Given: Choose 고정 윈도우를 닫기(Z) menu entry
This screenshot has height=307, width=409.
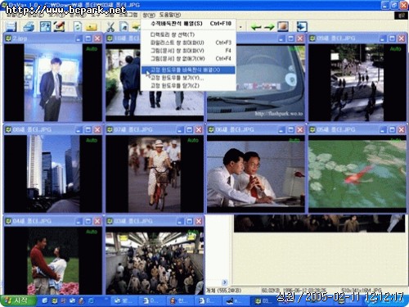Looking at the screenshot, I should point(188,86).
